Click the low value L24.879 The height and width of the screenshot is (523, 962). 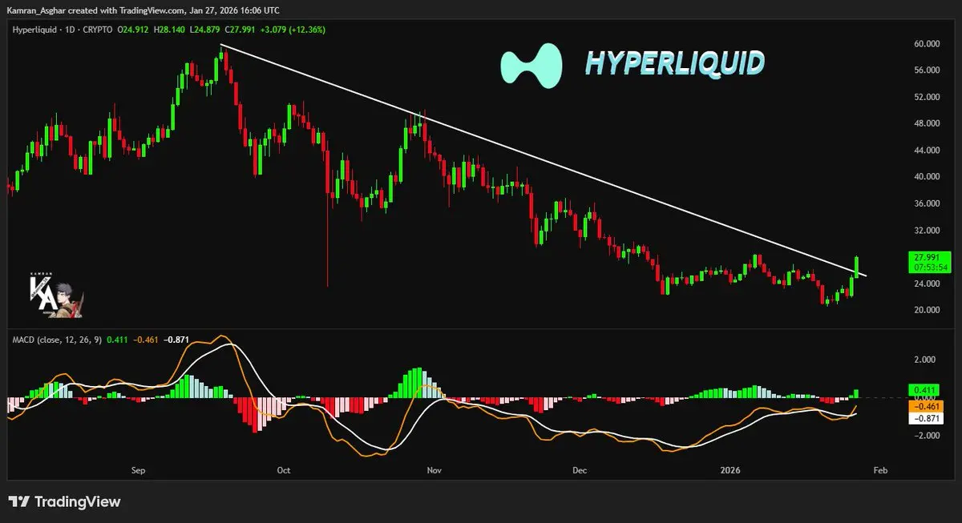tap(204, 30)
